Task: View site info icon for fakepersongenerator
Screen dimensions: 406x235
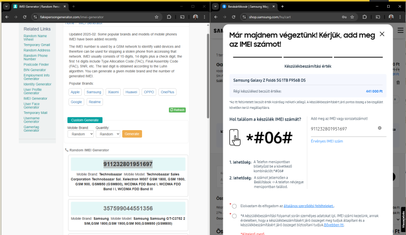Action: (35, 17)
